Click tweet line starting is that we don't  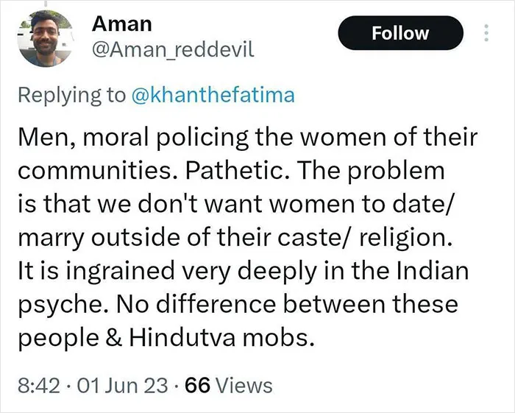[235, 204]
